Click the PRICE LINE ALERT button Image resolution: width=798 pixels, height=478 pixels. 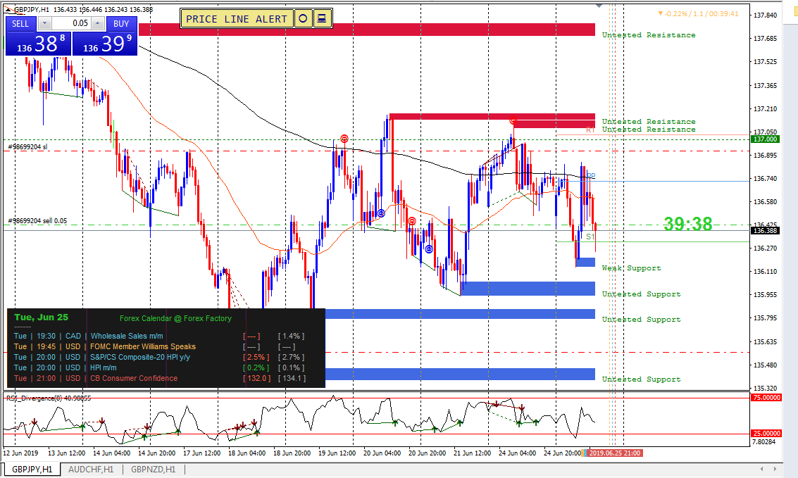click(237, 19)
